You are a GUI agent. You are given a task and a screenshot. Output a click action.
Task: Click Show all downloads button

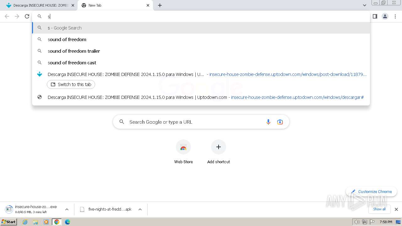pyautogui.click(x=379, y=209)
